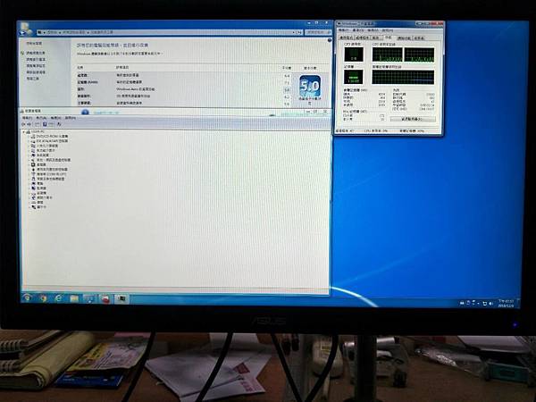This screenshot has width=536, height=402.
Task: Open Internet Explorer from the taskbar
Action: (x=58, y=298)
